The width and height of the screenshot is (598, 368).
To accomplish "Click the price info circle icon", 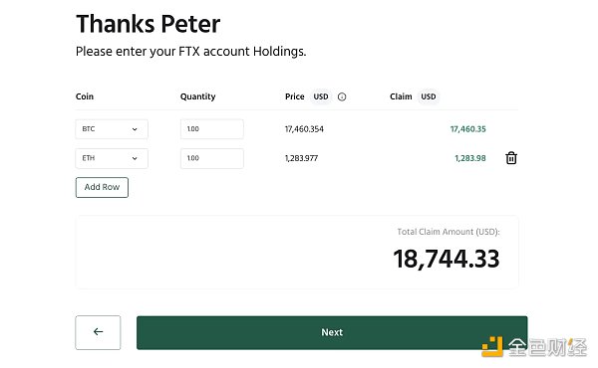I will 342,97.
